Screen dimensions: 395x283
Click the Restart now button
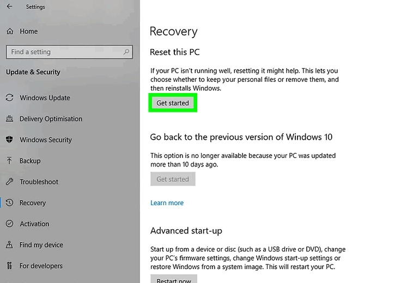coord(174,280)
